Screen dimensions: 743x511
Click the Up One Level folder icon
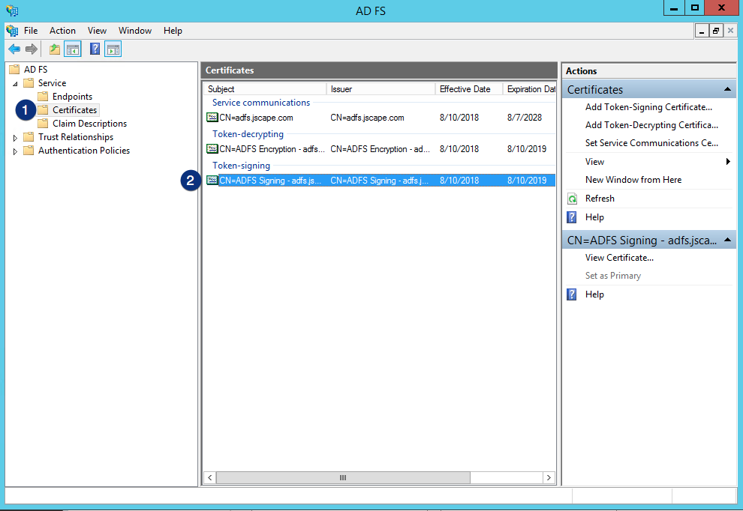tap(55, 49)
